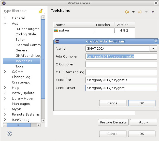Go back with the yellow left arrow
159x141 pixels.
tap(127, 12)
